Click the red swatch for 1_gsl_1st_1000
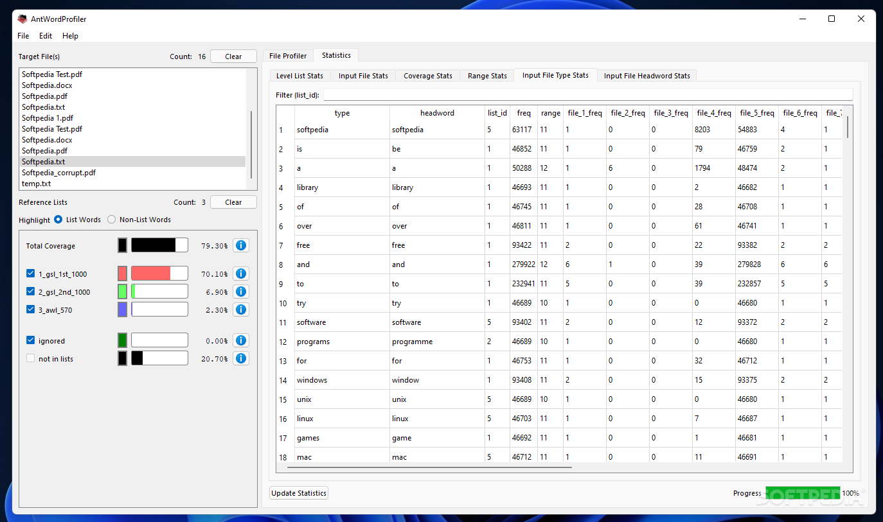 tap(122, 274)
